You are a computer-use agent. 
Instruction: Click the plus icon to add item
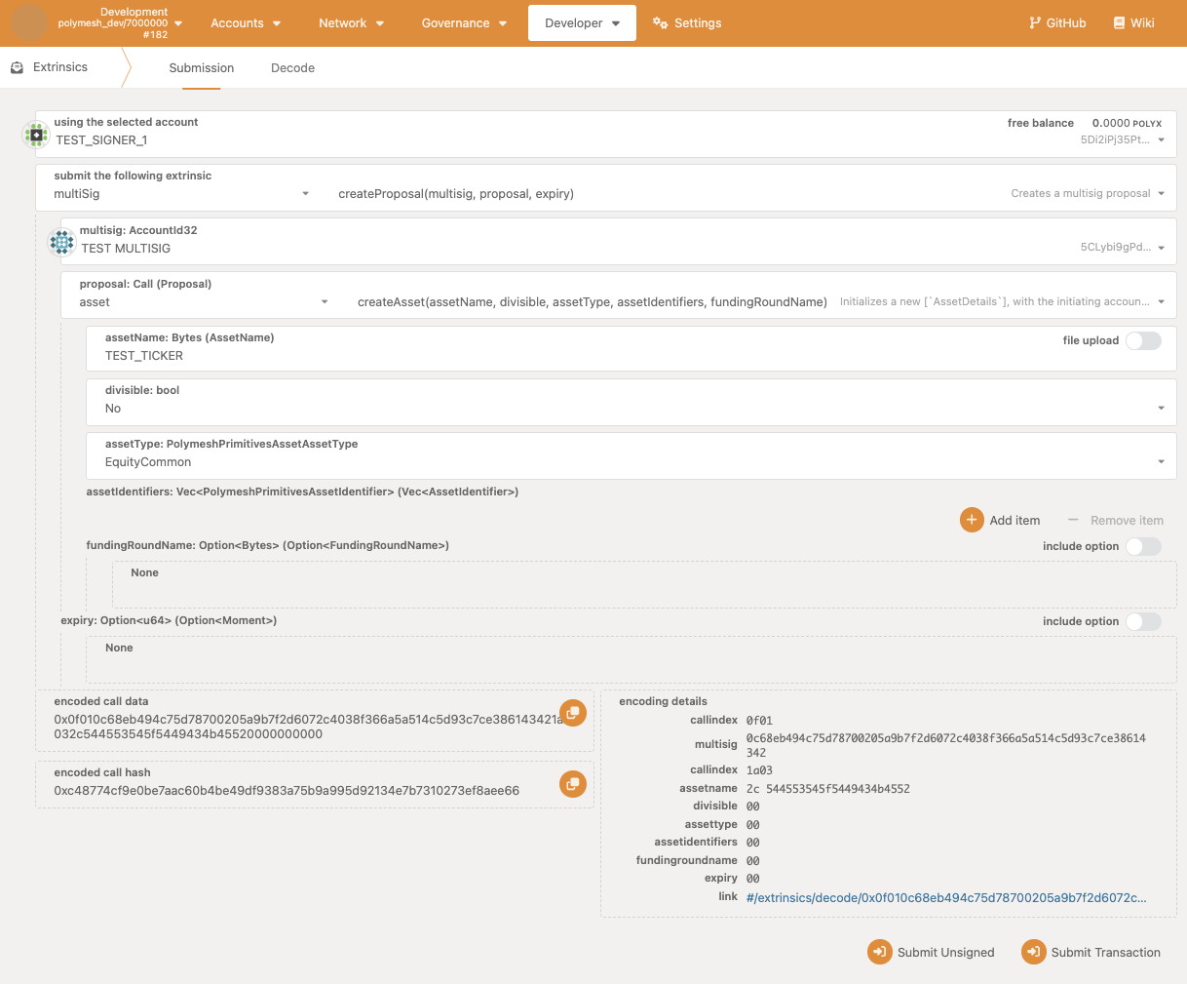coord(972,520)
